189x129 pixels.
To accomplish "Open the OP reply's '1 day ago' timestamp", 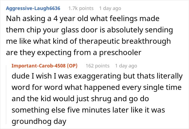I will [x=126, y=66].
